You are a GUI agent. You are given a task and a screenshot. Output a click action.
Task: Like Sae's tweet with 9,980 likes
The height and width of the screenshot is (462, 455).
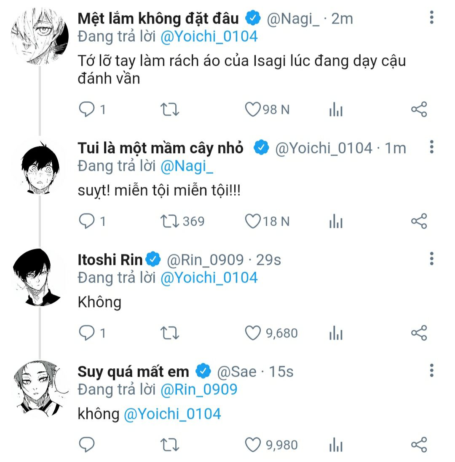(253, 445)
